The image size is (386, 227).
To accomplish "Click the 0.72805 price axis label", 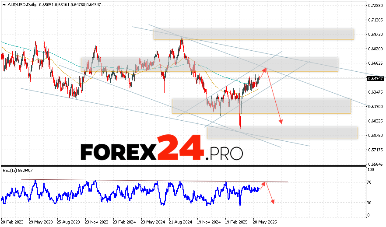I will pyautogui.click(x=376, y=6).
